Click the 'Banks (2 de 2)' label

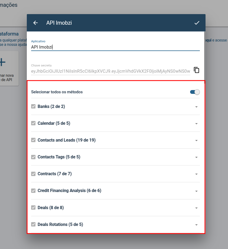51,107
